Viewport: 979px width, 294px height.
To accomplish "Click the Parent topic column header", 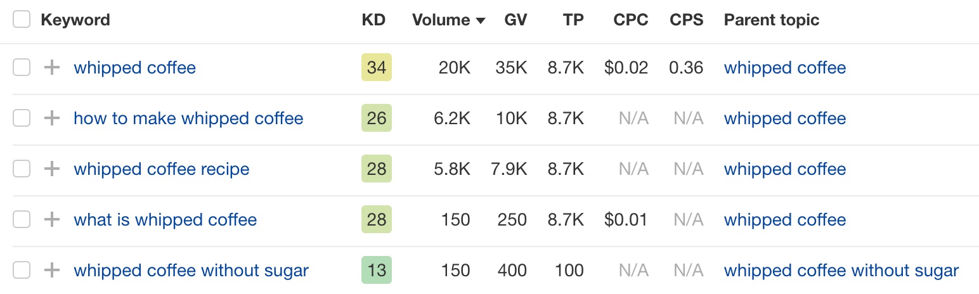I will (x=771, y=20).
